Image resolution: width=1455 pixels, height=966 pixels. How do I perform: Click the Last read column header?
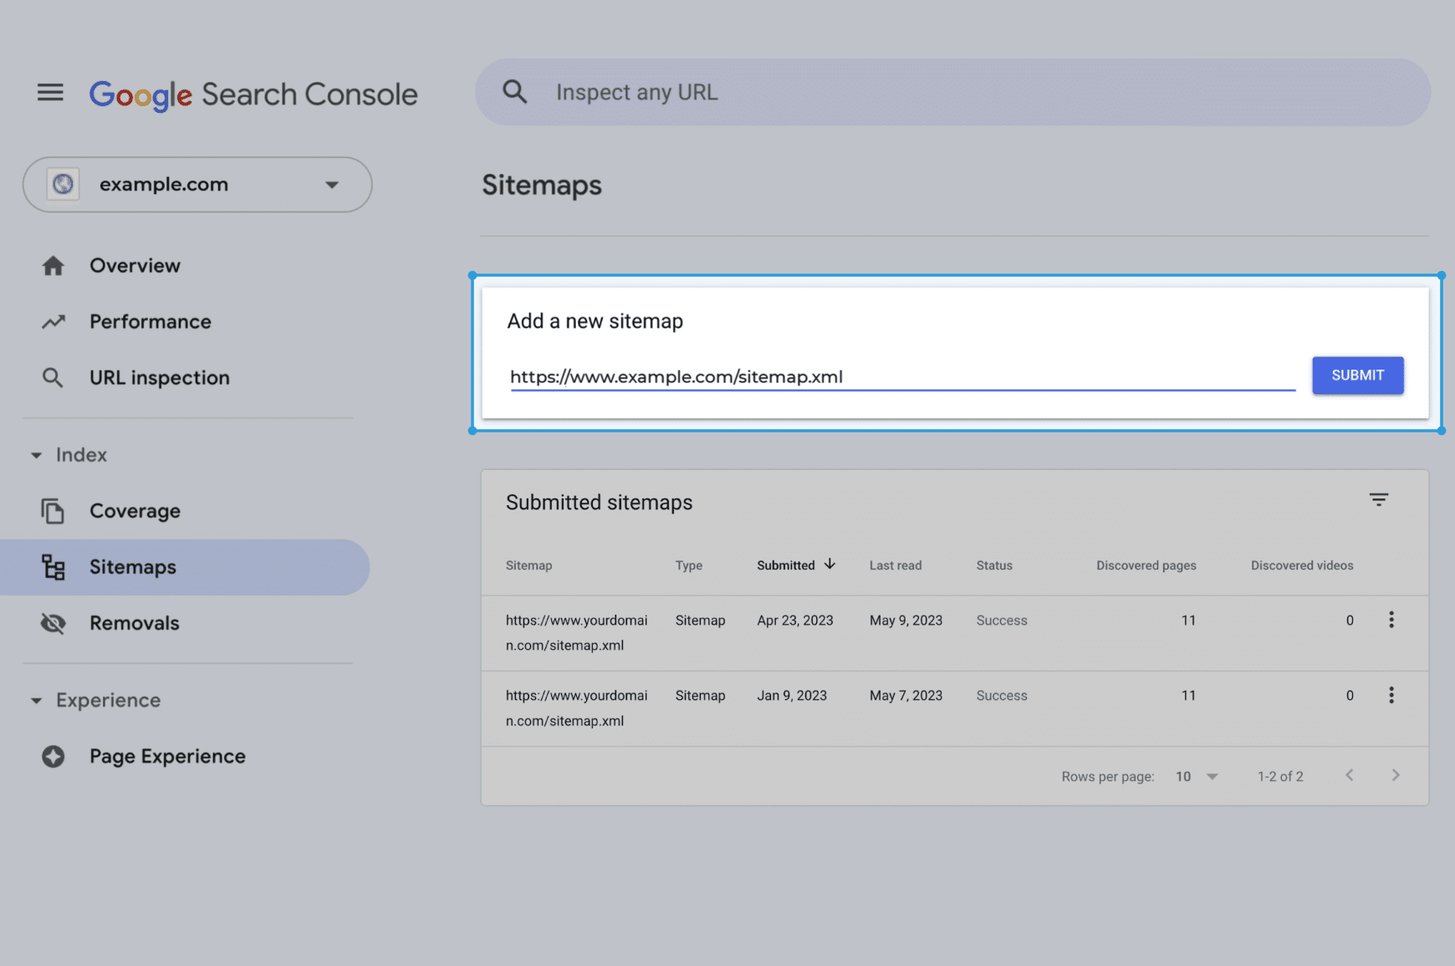point(895,565)
